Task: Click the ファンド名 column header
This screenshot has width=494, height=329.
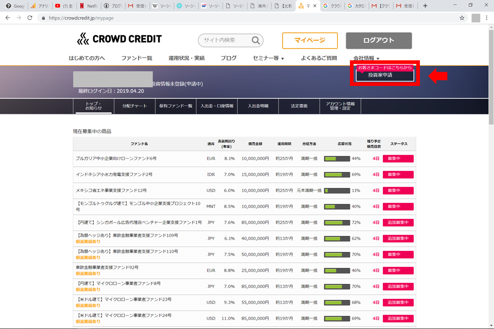Action: tap(139, 144)
